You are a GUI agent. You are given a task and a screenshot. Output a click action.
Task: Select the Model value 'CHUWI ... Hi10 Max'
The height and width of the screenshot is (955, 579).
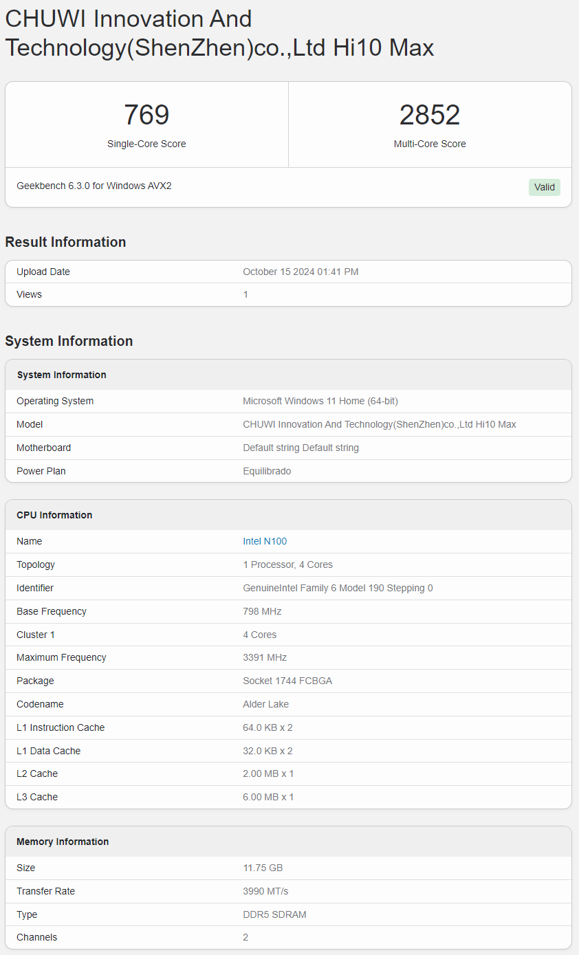pos(380,424)
